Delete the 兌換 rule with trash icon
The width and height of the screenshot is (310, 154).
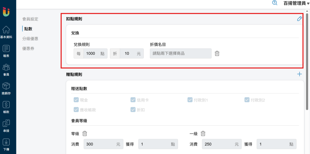[217, 53]
